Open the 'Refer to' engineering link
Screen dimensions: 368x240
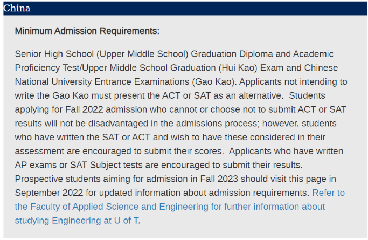tap(328, 193)
